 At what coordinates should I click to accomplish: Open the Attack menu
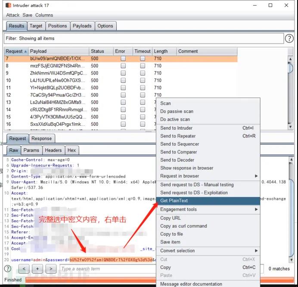[13, 15]
